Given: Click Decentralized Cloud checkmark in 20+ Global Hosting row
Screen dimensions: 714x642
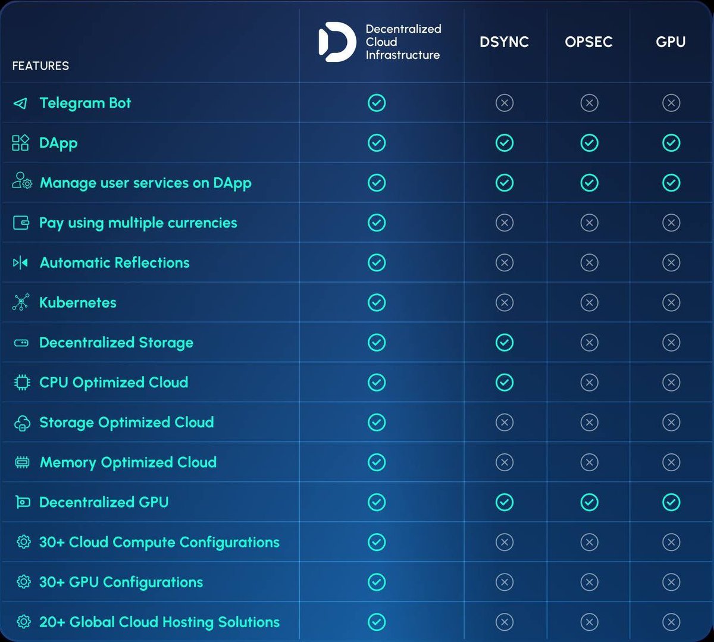Looking at the screenshot, I should (377, 622).
